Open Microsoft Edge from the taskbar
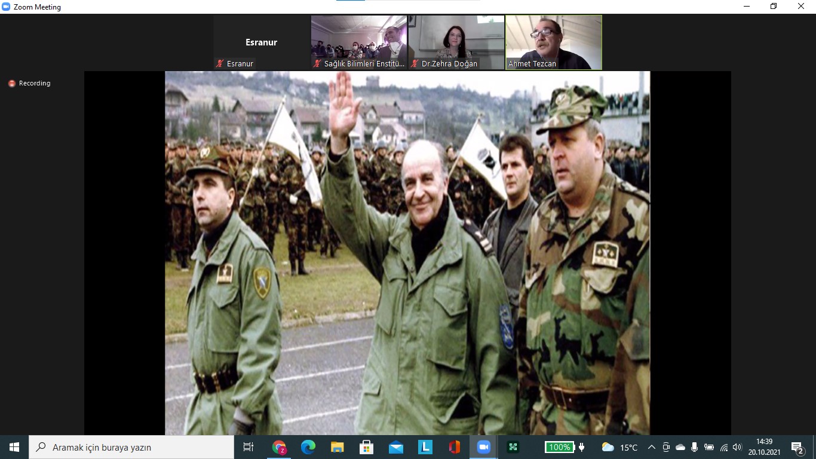816x459 pixels. tap(308, 447)
